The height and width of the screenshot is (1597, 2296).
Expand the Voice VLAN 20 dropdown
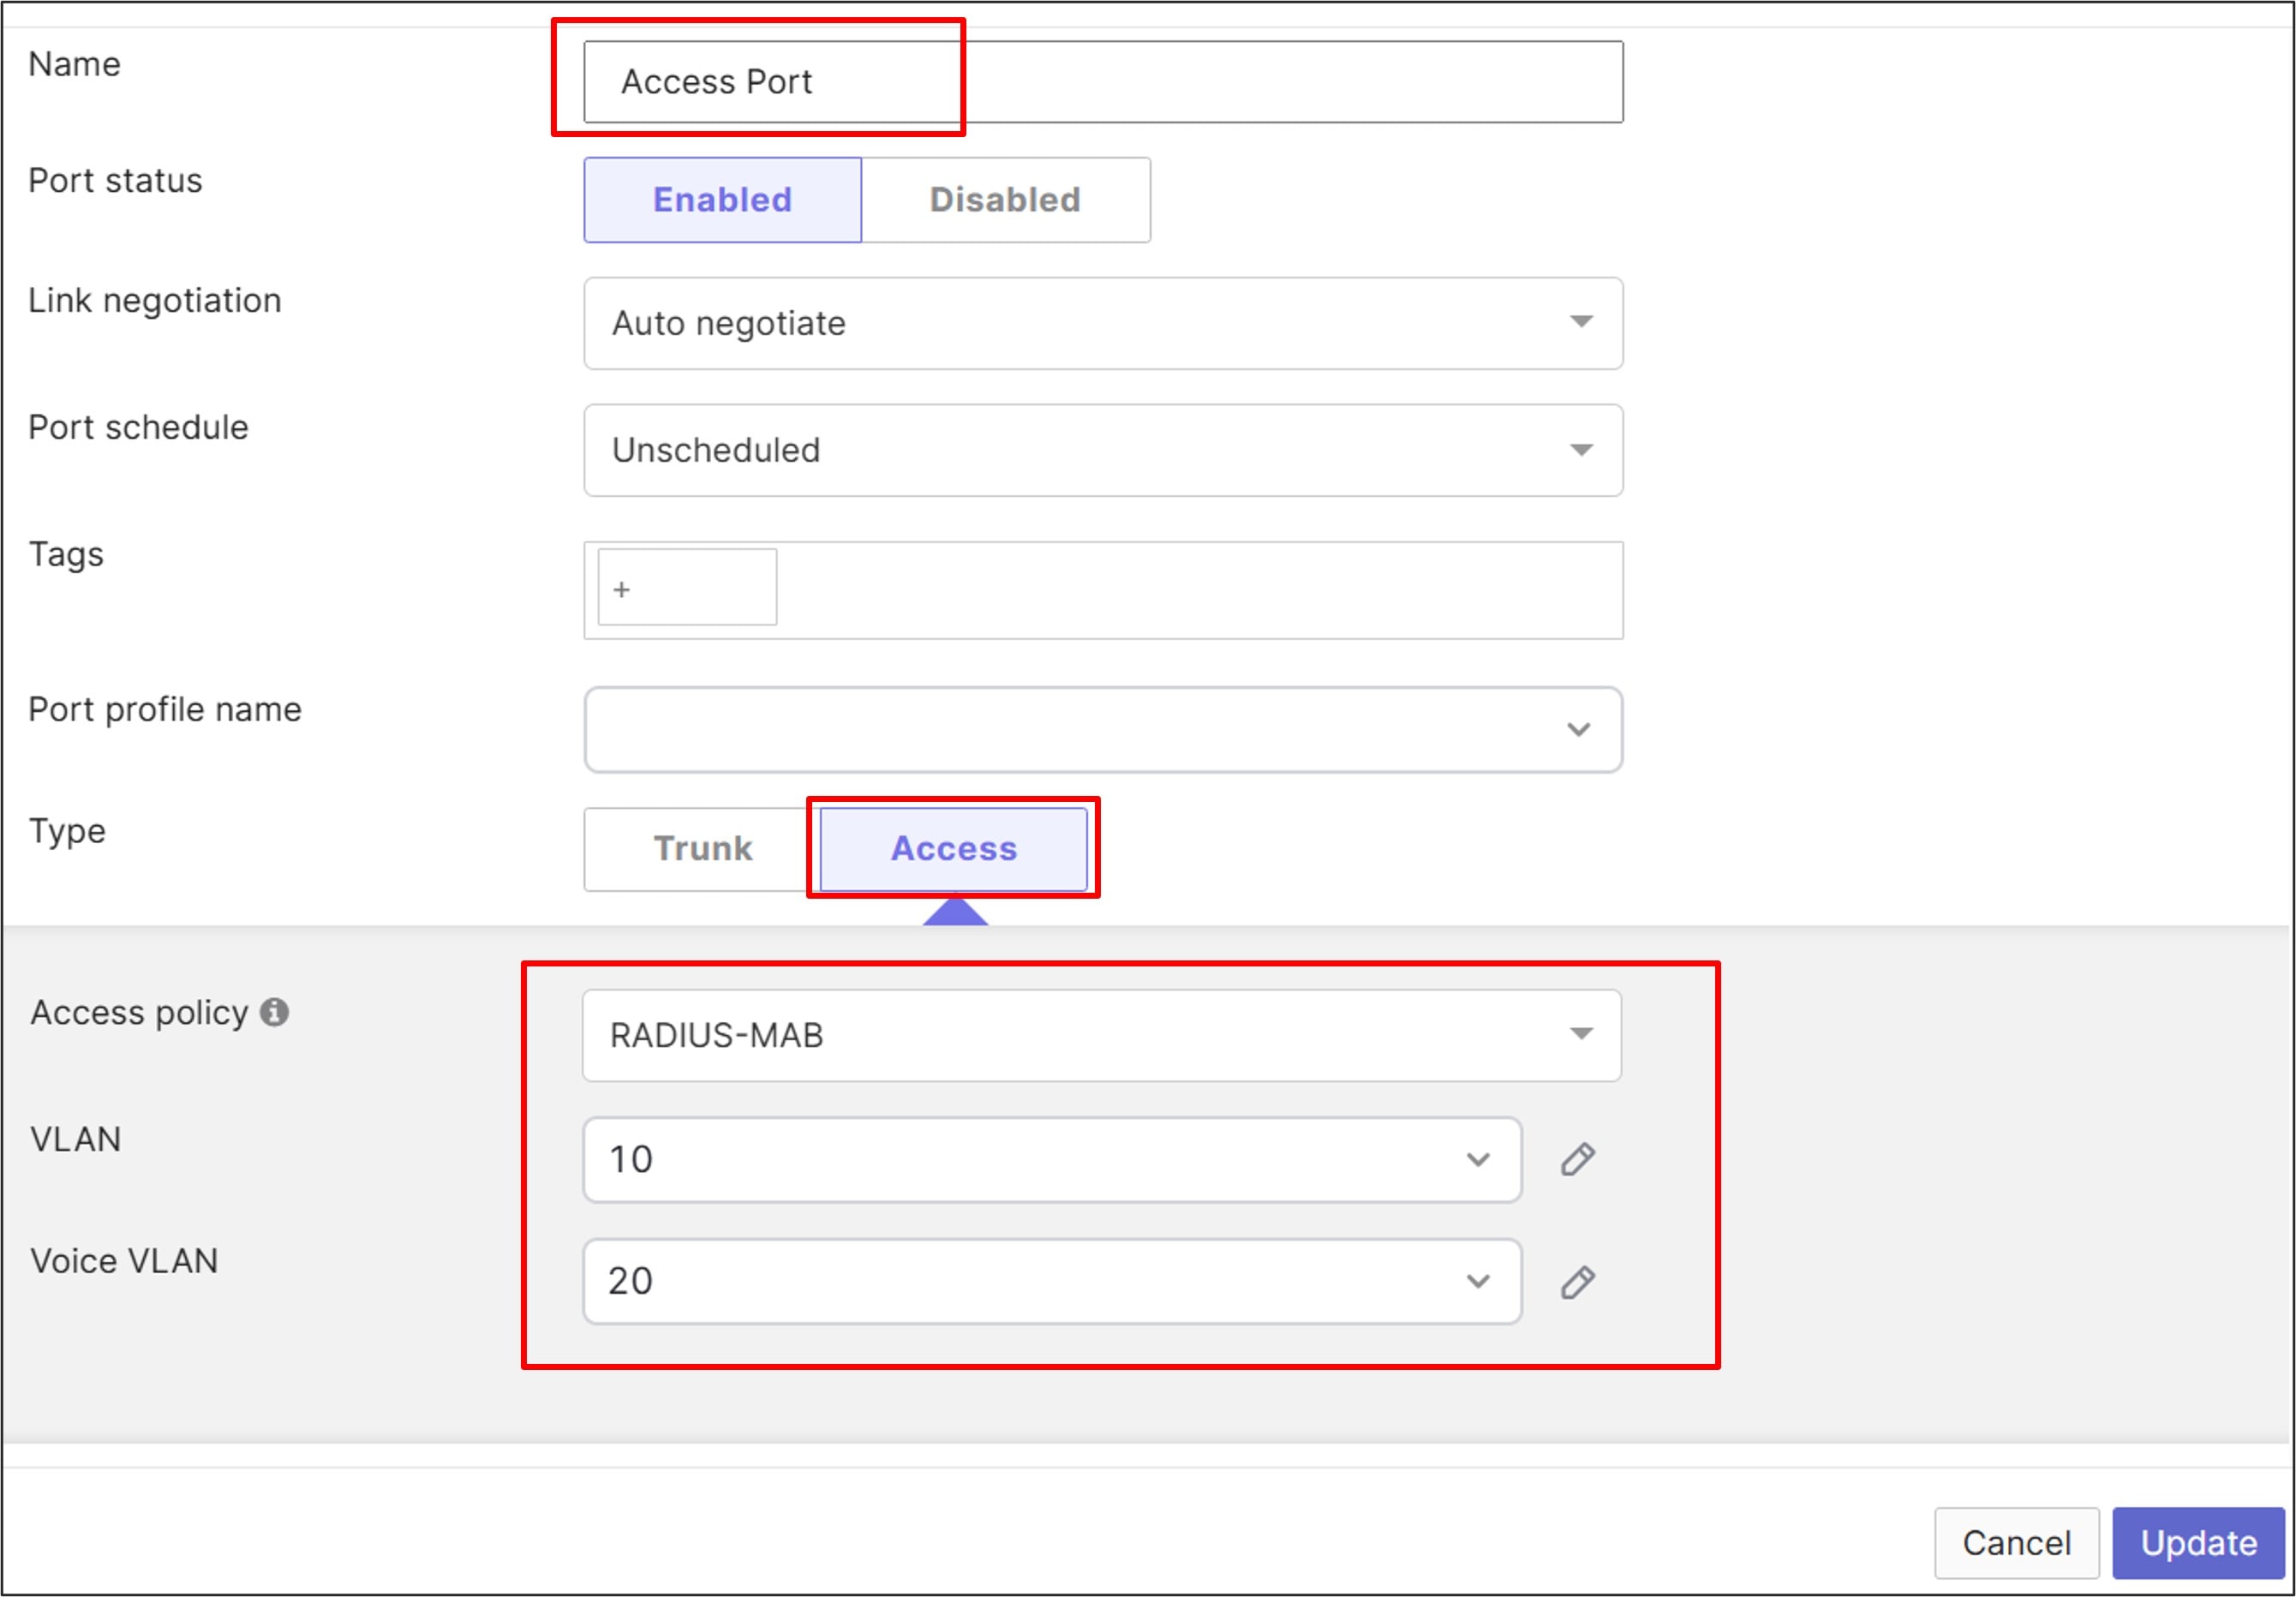(1052, 1281)
